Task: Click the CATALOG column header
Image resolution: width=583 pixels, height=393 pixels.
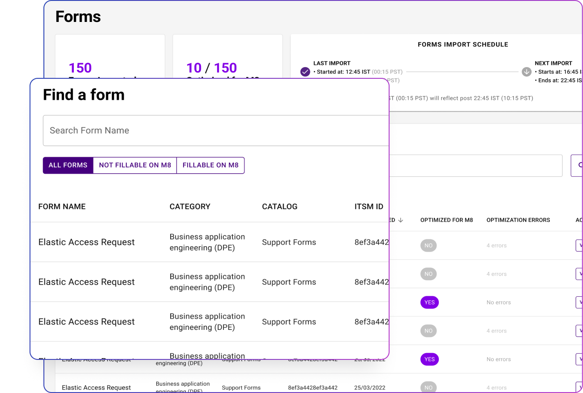Action: [x=279, y=207]
